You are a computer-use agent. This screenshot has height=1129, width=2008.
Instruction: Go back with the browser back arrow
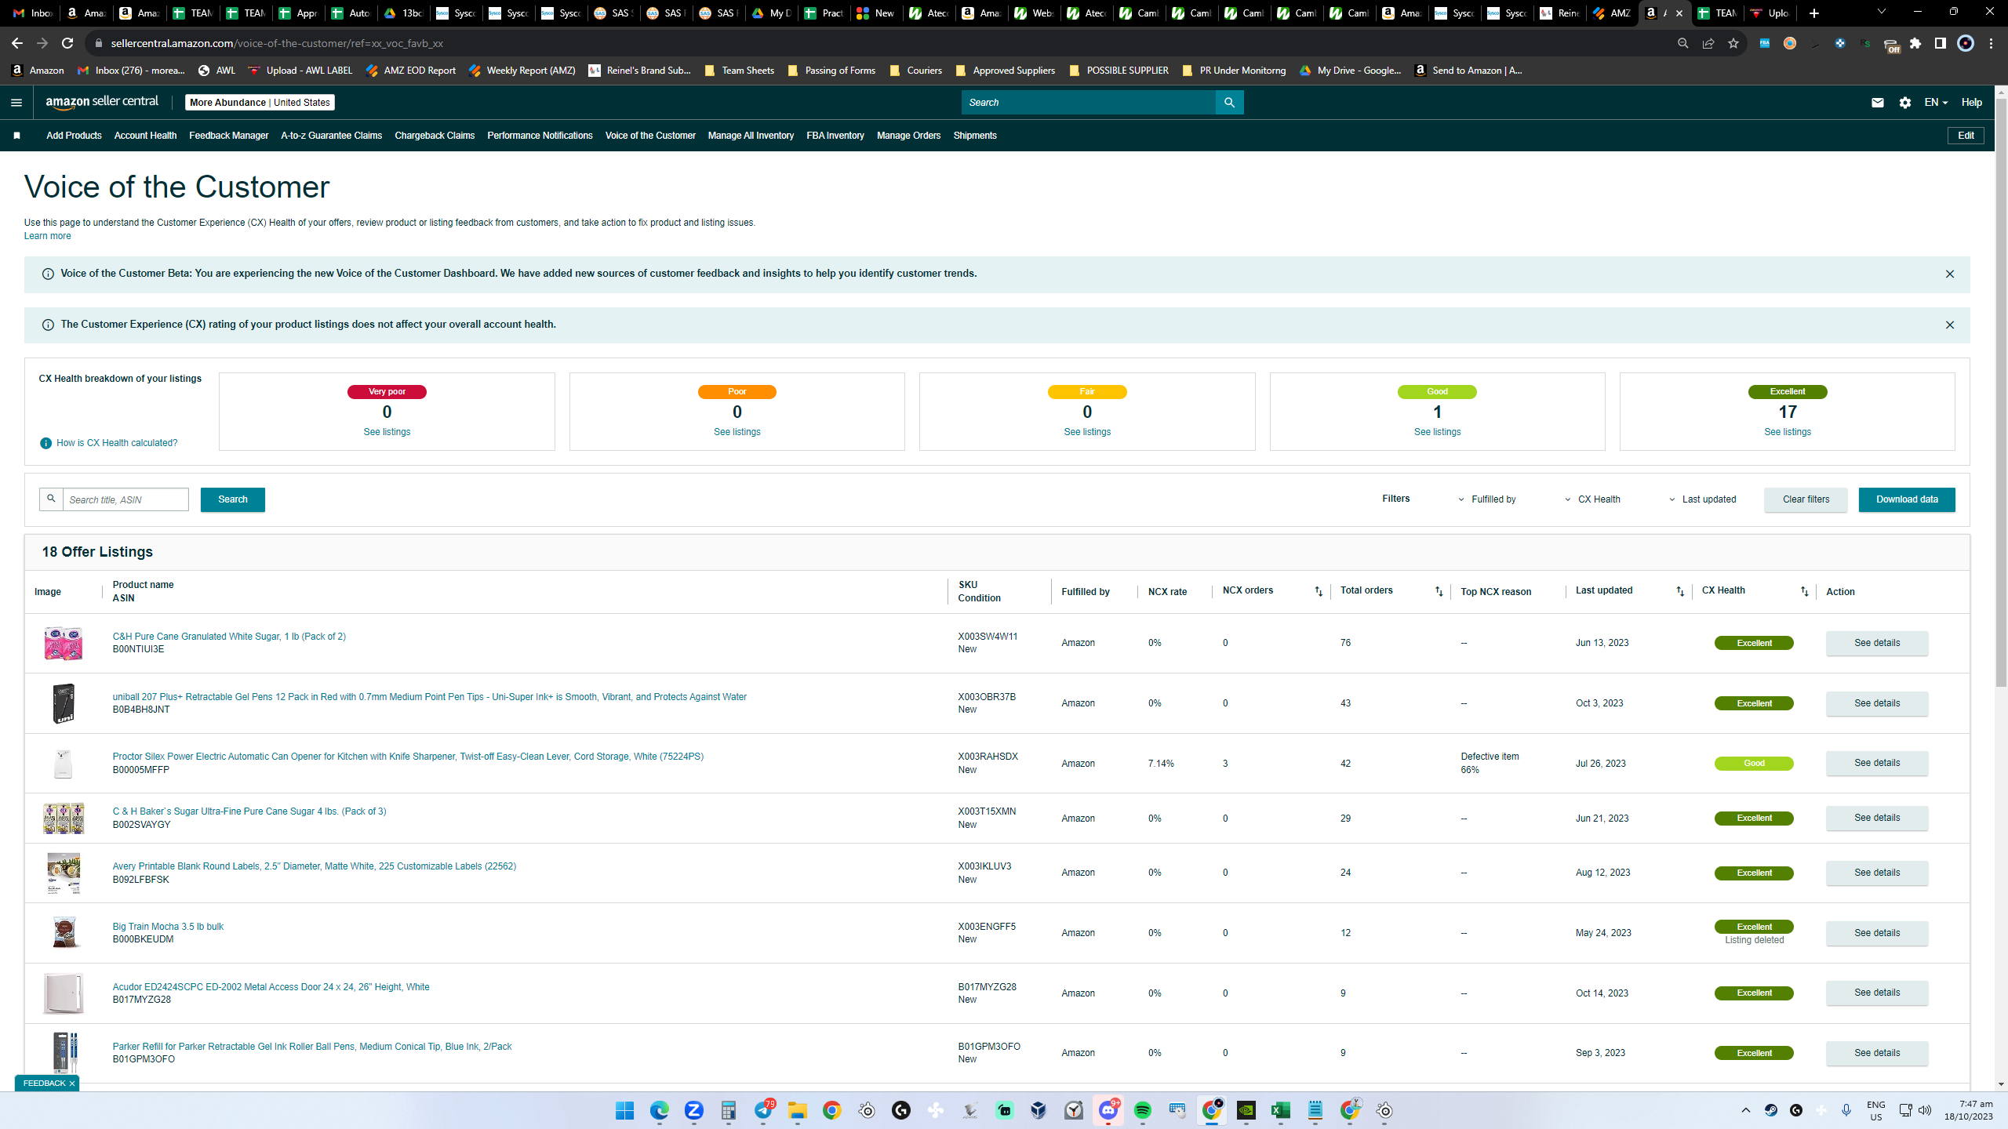pyautogui.click(x=17, y=43)
